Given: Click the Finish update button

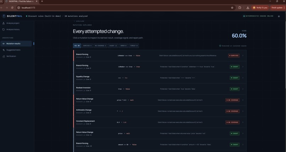Looking at the screenshot, I should point(278,8).
